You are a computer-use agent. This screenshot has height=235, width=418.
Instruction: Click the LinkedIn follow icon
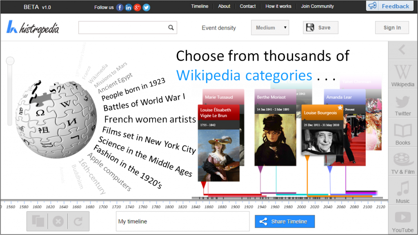tap(129, 7)
